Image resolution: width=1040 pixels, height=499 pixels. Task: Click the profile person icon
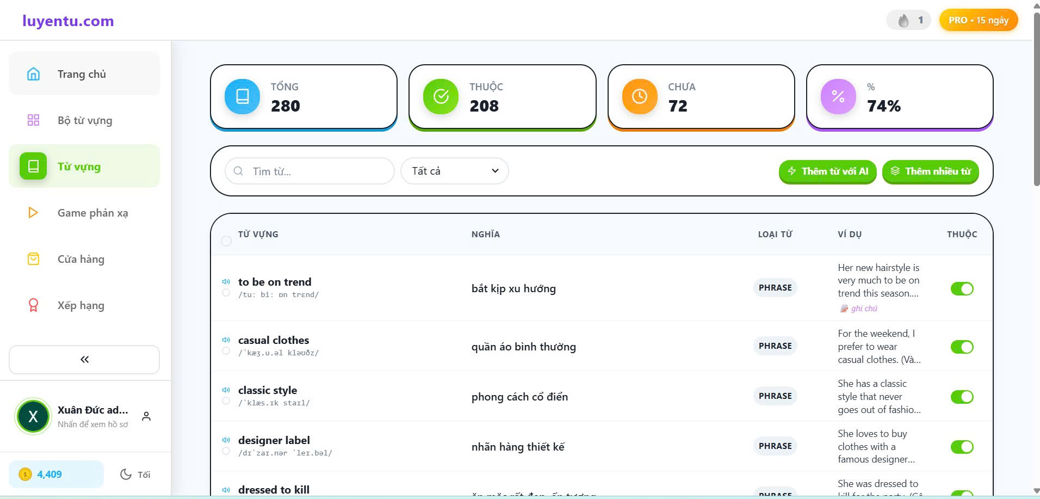click(146, 416)
